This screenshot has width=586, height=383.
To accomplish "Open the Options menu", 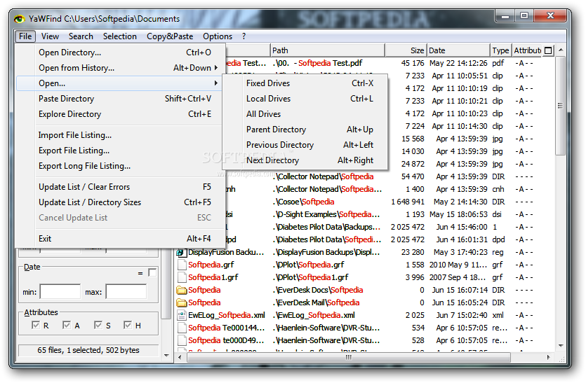I will [218, 36].
